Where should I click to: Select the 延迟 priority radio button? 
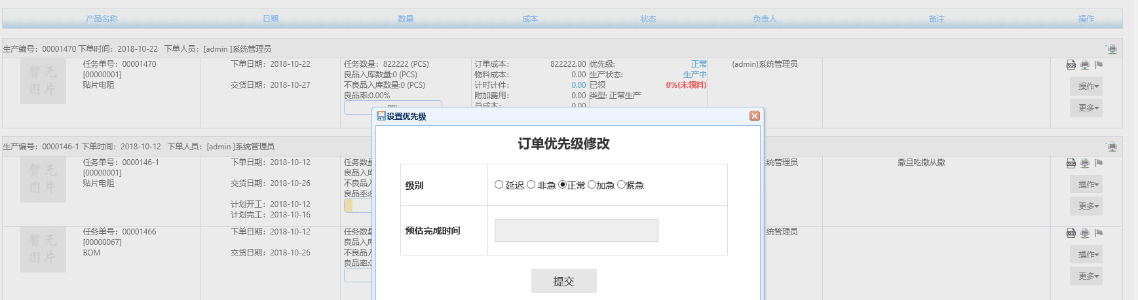coord(499,185)
